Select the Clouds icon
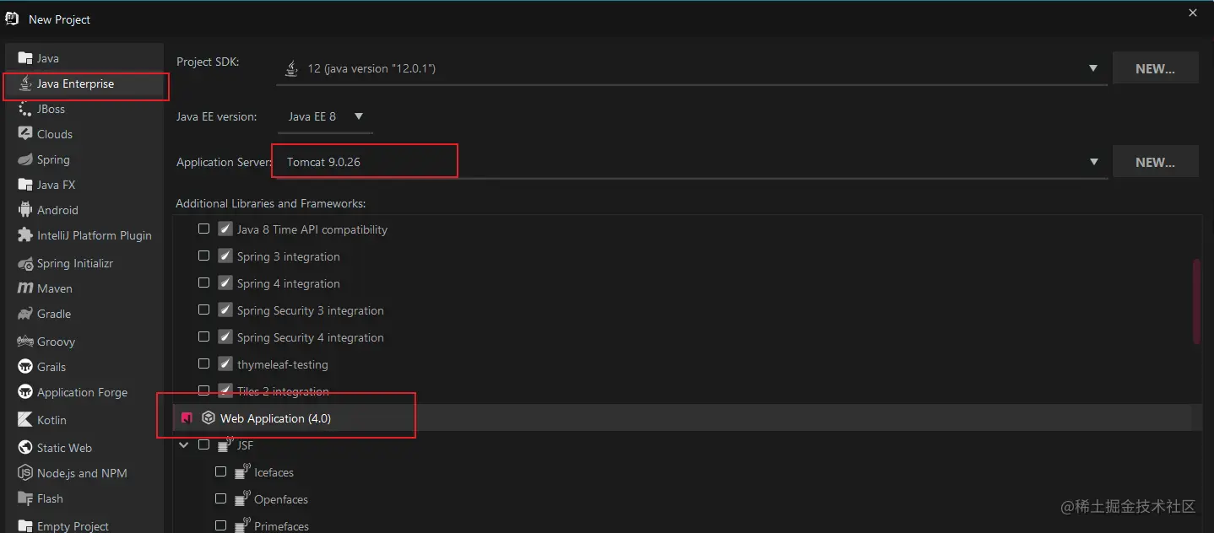This screenshot has height=533, width=1214. click(24, 134)
